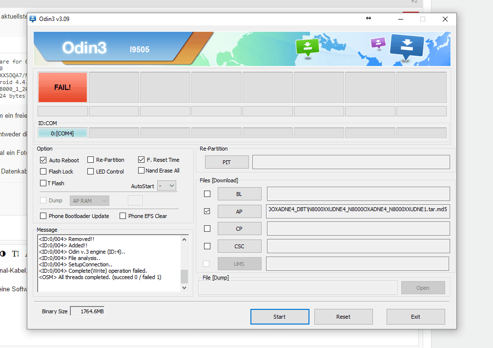The image size is (493, 348).
Task: Click the CSC file path field
Action: coord(358,246)
